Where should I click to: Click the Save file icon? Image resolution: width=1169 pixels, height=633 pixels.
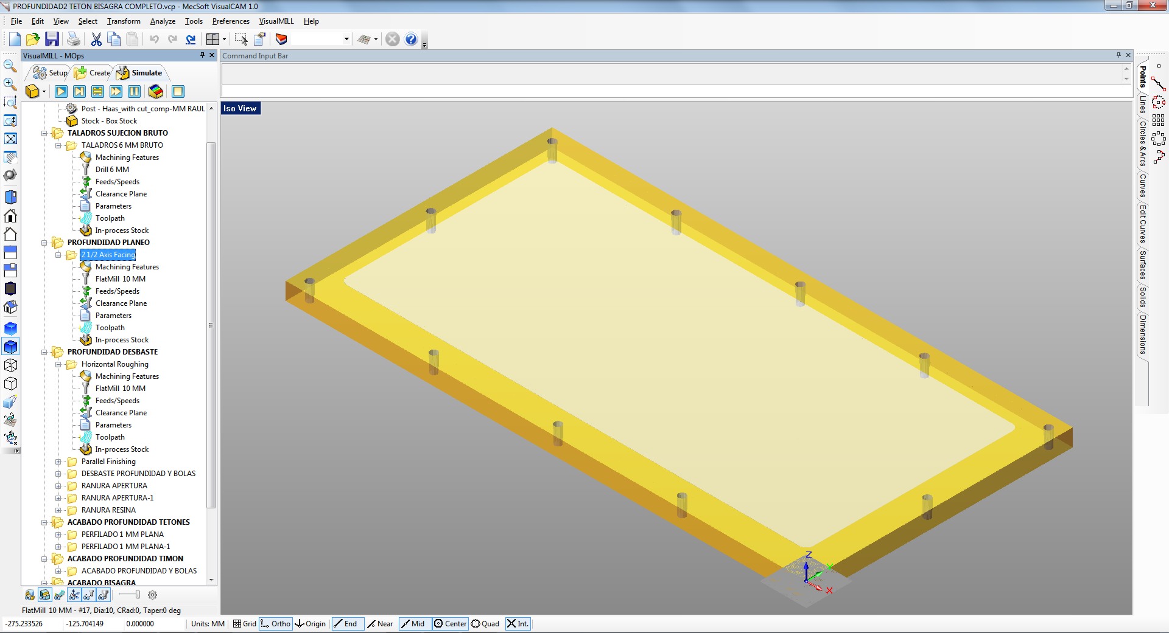pyautogui.click(x=52, y=40)
